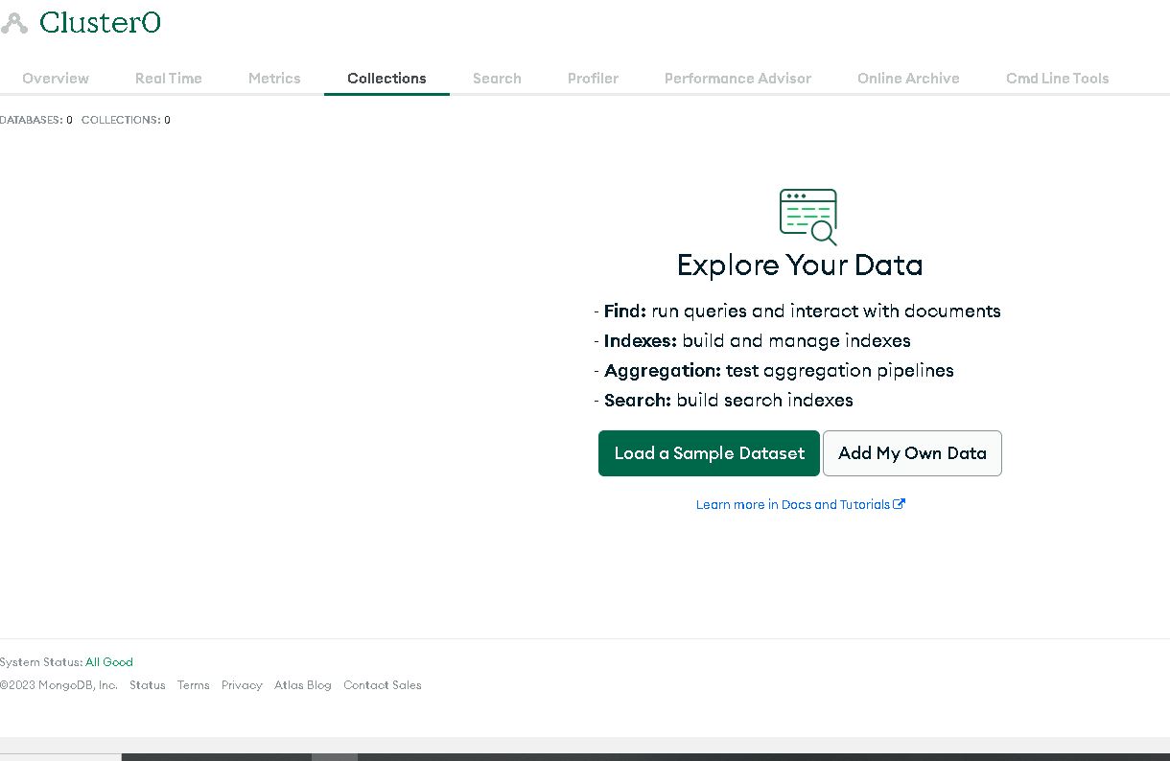The width and height of the screenshot is (1170, 761).
Task: Click the Contact Sales footer link
Action: tap(383, 685)
